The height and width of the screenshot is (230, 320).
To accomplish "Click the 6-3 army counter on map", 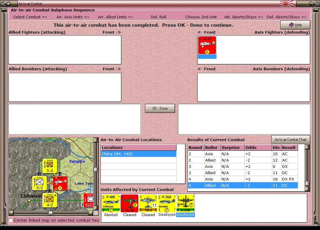I will [x=40, y=183].
